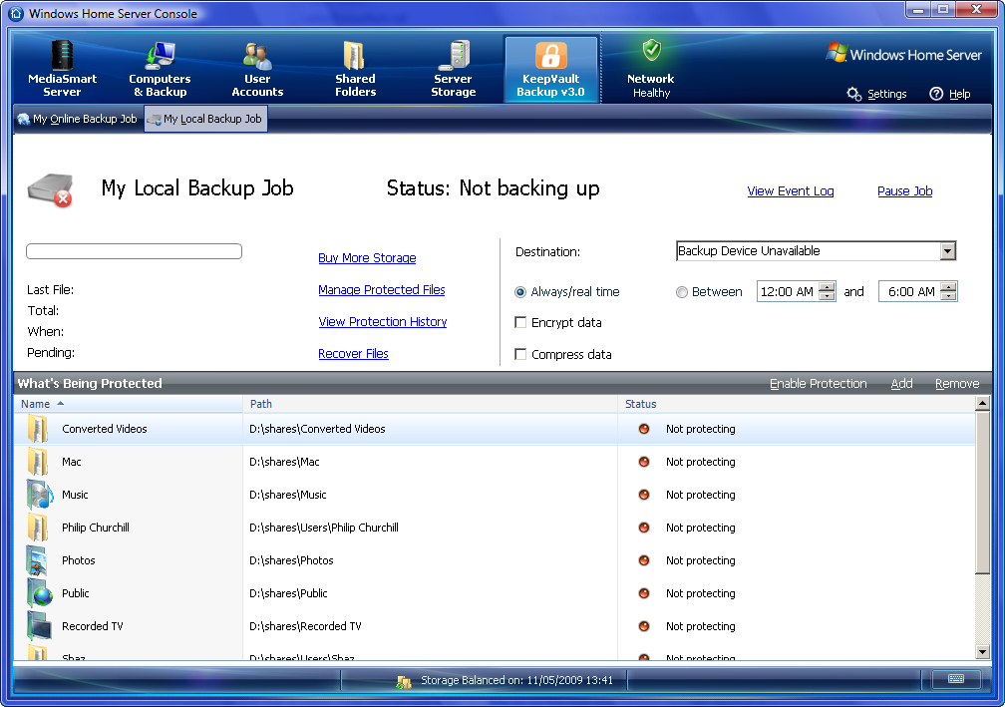Viewport: 1005px width, 707px height.
Task: Open the MediaSmart Server tab
Action: [x=62, y=69]
